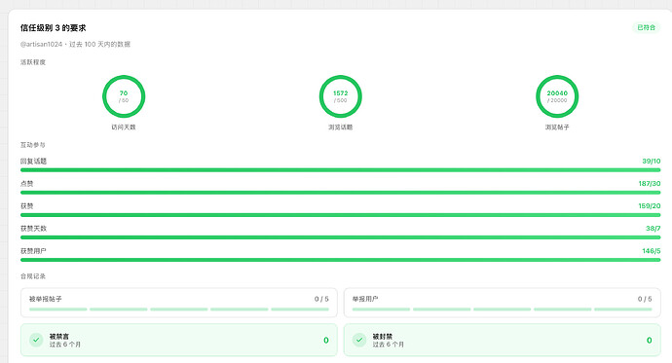Click the 举报用户 segmented bar
672x363 pixels.
(x=502, y=309)
